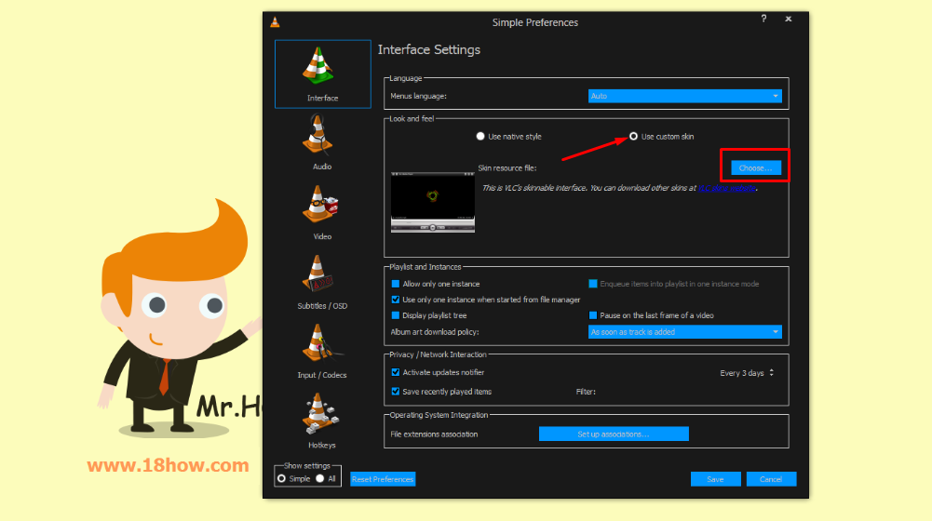Open the Interface settings category
This screenshot has width=932, height=521.
(323, 73)
